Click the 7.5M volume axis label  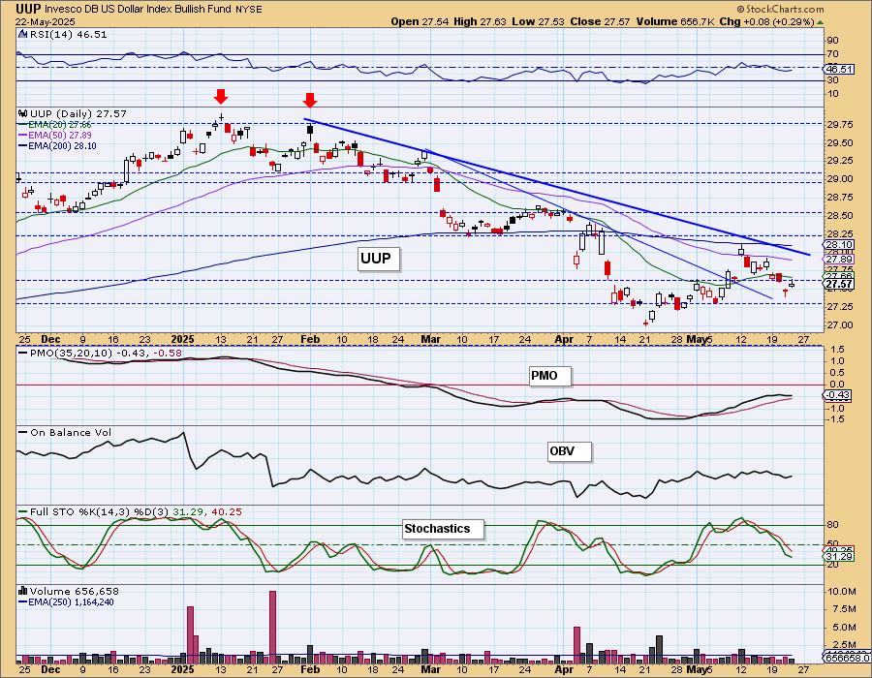pyautogui.click(x=843, y=609)
